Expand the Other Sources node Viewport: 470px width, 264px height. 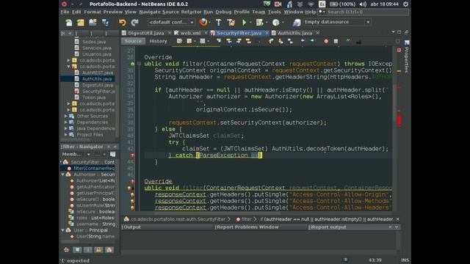[x=66, y=116]
